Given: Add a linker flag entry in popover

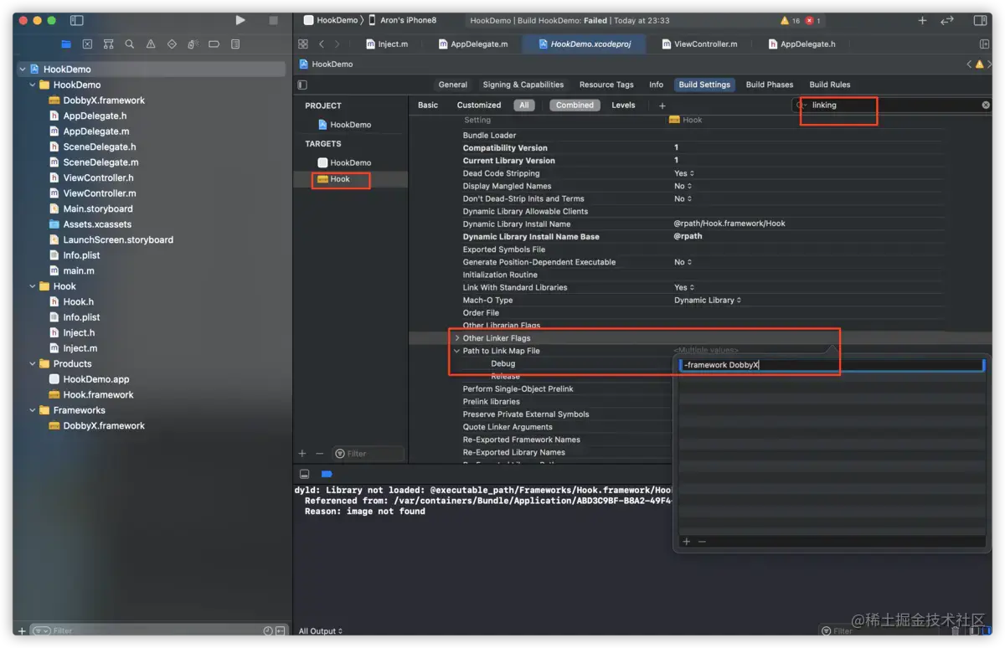Looking at the screenshot, I should 686,542.
